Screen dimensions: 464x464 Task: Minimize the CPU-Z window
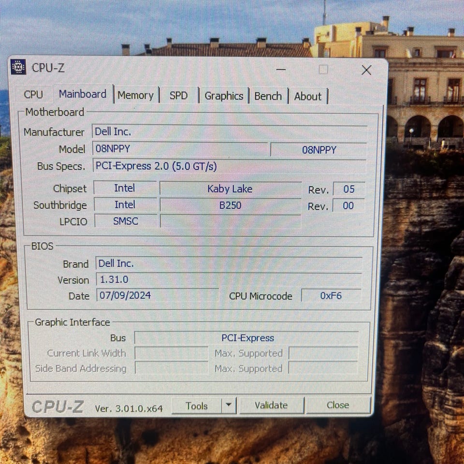click(281, 70)
